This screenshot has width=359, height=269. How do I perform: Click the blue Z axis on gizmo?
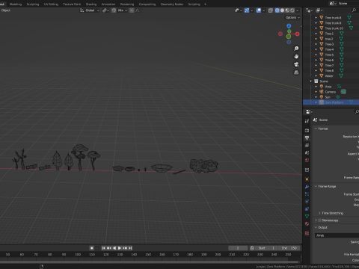(289, 26)
